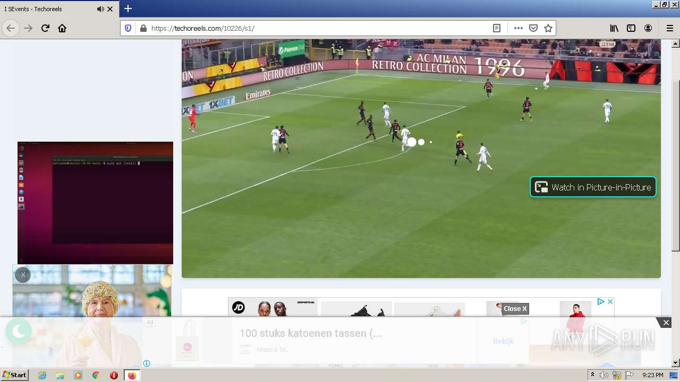Click the Bekijk ad button

pos(503,341)
